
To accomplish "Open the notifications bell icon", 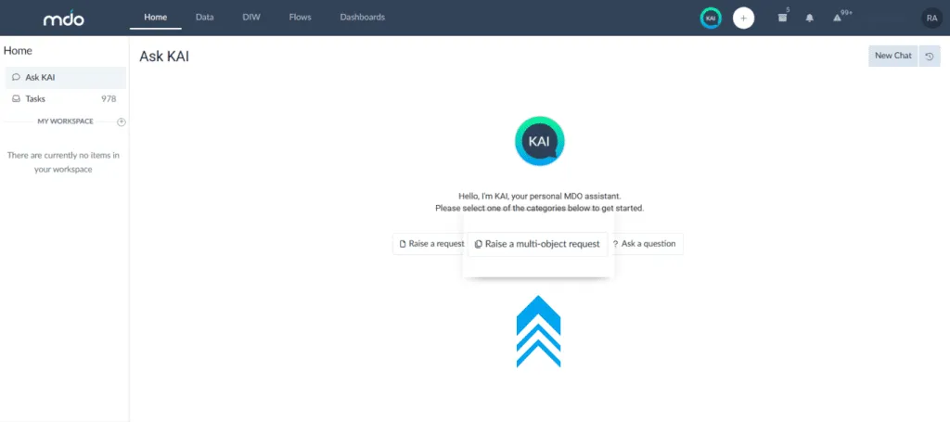I will 810,18.
